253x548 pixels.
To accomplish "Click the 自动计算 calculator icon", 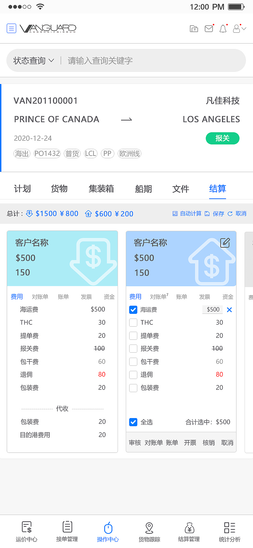I will 175,214.
